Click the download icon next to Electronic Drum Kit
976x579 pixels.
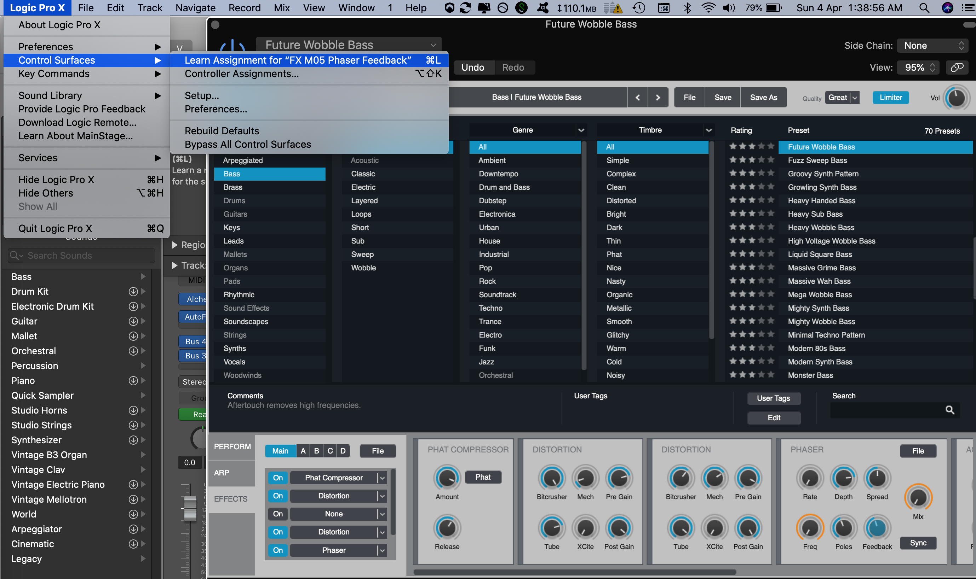pos(133,306)
